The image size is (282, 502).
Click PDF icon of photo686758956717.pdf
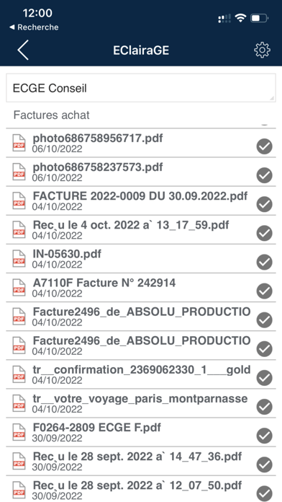[x=19, y=143]
